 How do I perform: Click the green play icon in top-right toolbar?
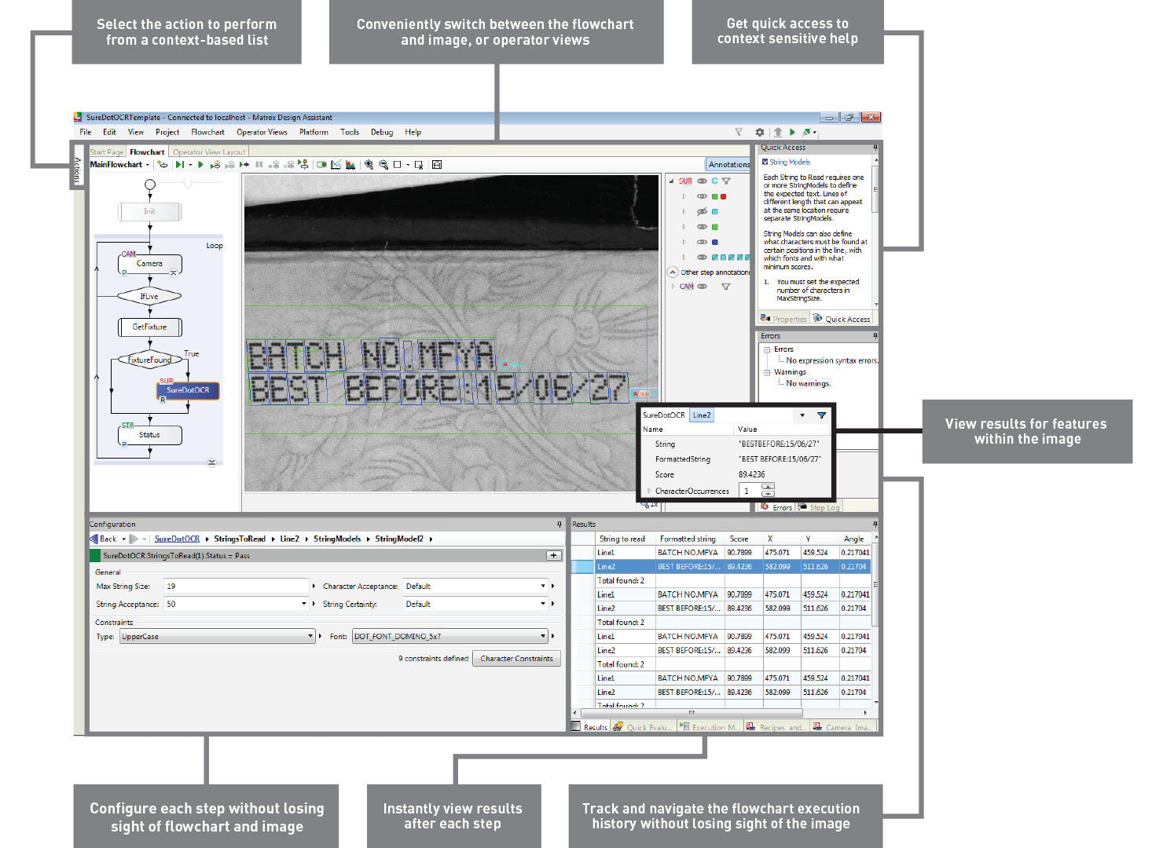point(792,133)
